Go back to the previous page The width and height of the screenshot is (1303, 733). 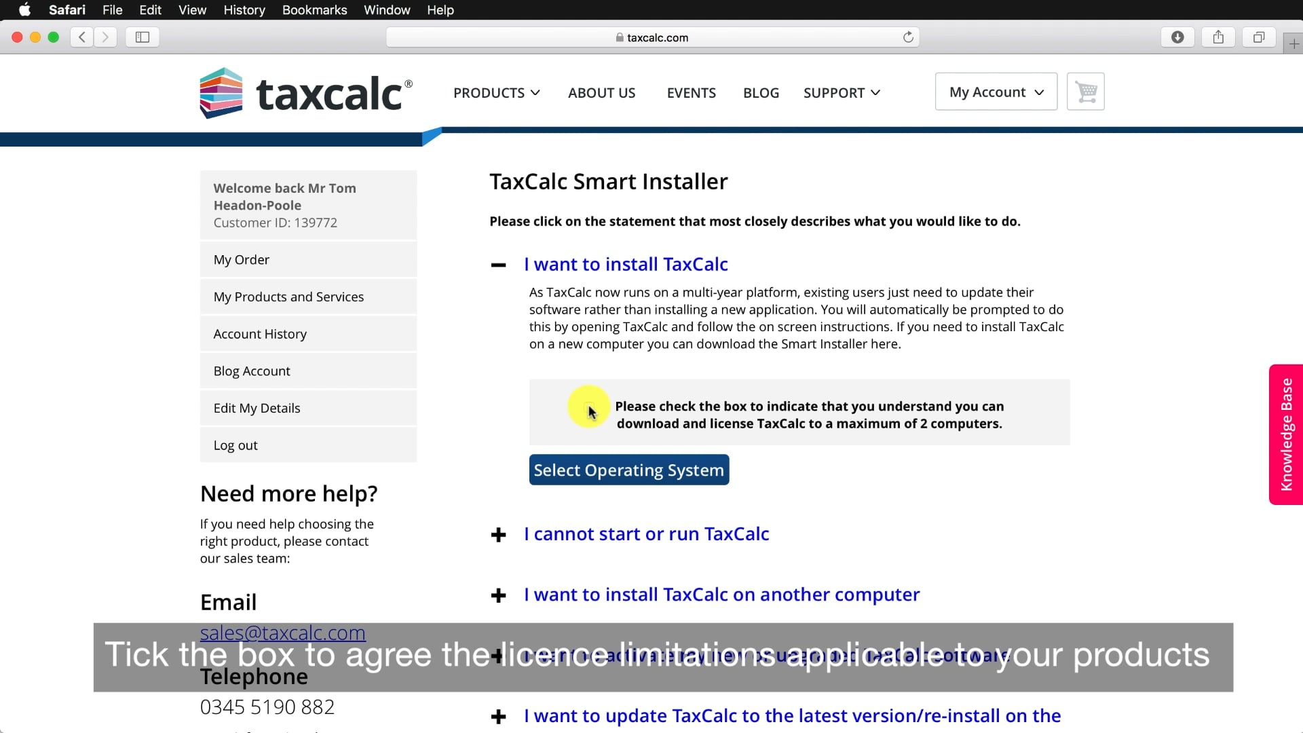(81, 37)
